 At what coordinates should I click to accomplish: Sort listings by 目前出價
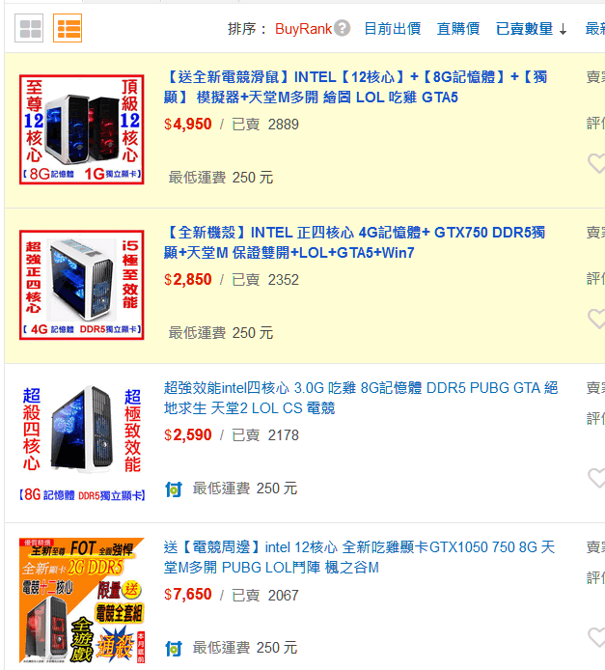[x=393, y=29]
